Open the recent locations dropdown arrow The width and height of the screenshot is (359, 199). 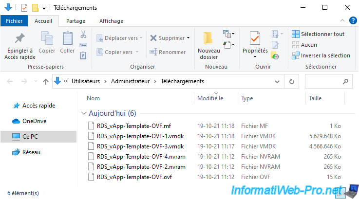click(x=36, y=81)
